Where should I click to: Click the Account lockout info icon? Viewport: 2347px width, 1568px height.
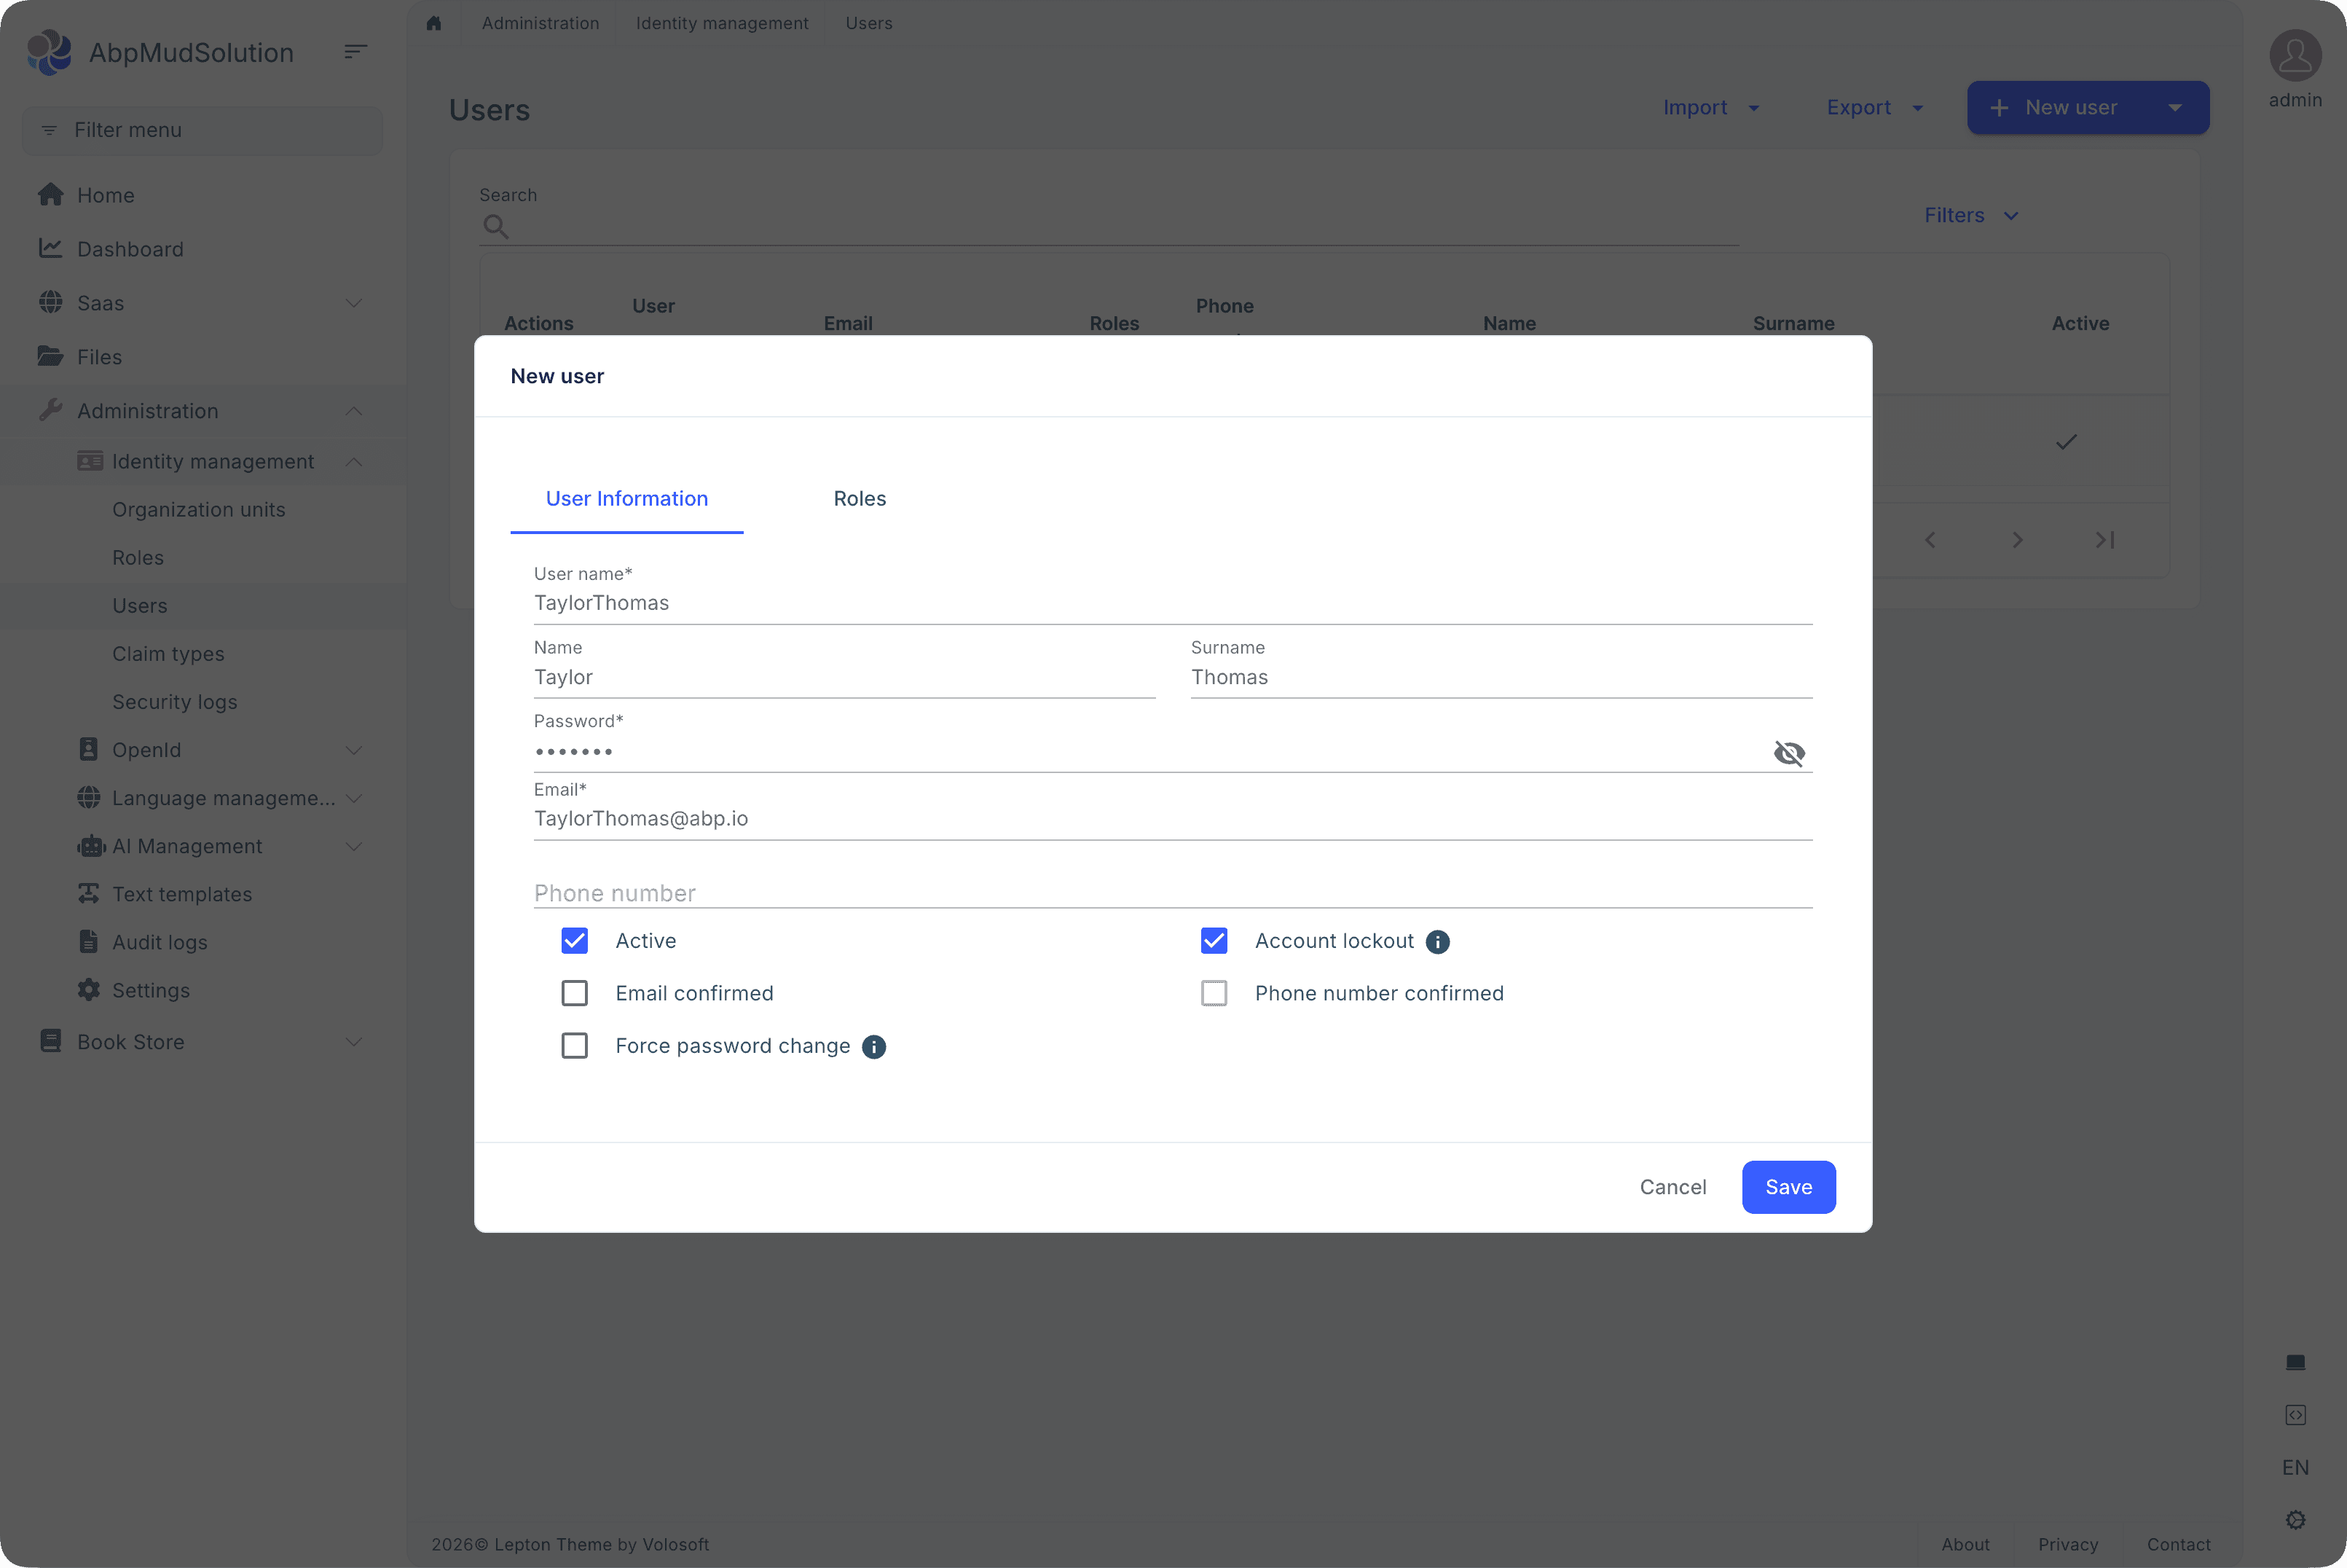1437,942
